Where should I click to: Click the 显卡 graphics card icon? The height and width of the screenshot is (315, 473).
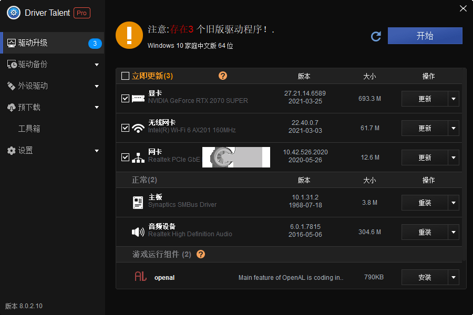point(138,99)
